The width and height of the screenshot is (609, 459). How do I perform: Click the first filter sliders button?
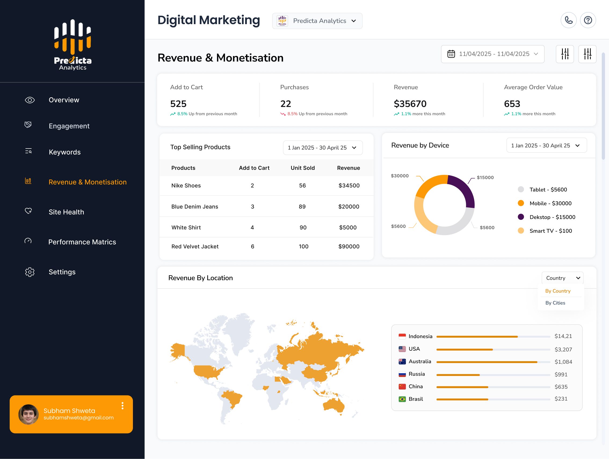(x=565, y=54)
